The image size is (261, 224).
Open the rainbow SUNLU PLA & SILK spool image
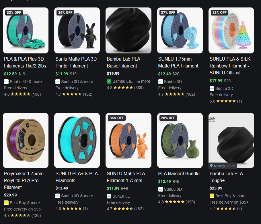click(x=231, y=30)
